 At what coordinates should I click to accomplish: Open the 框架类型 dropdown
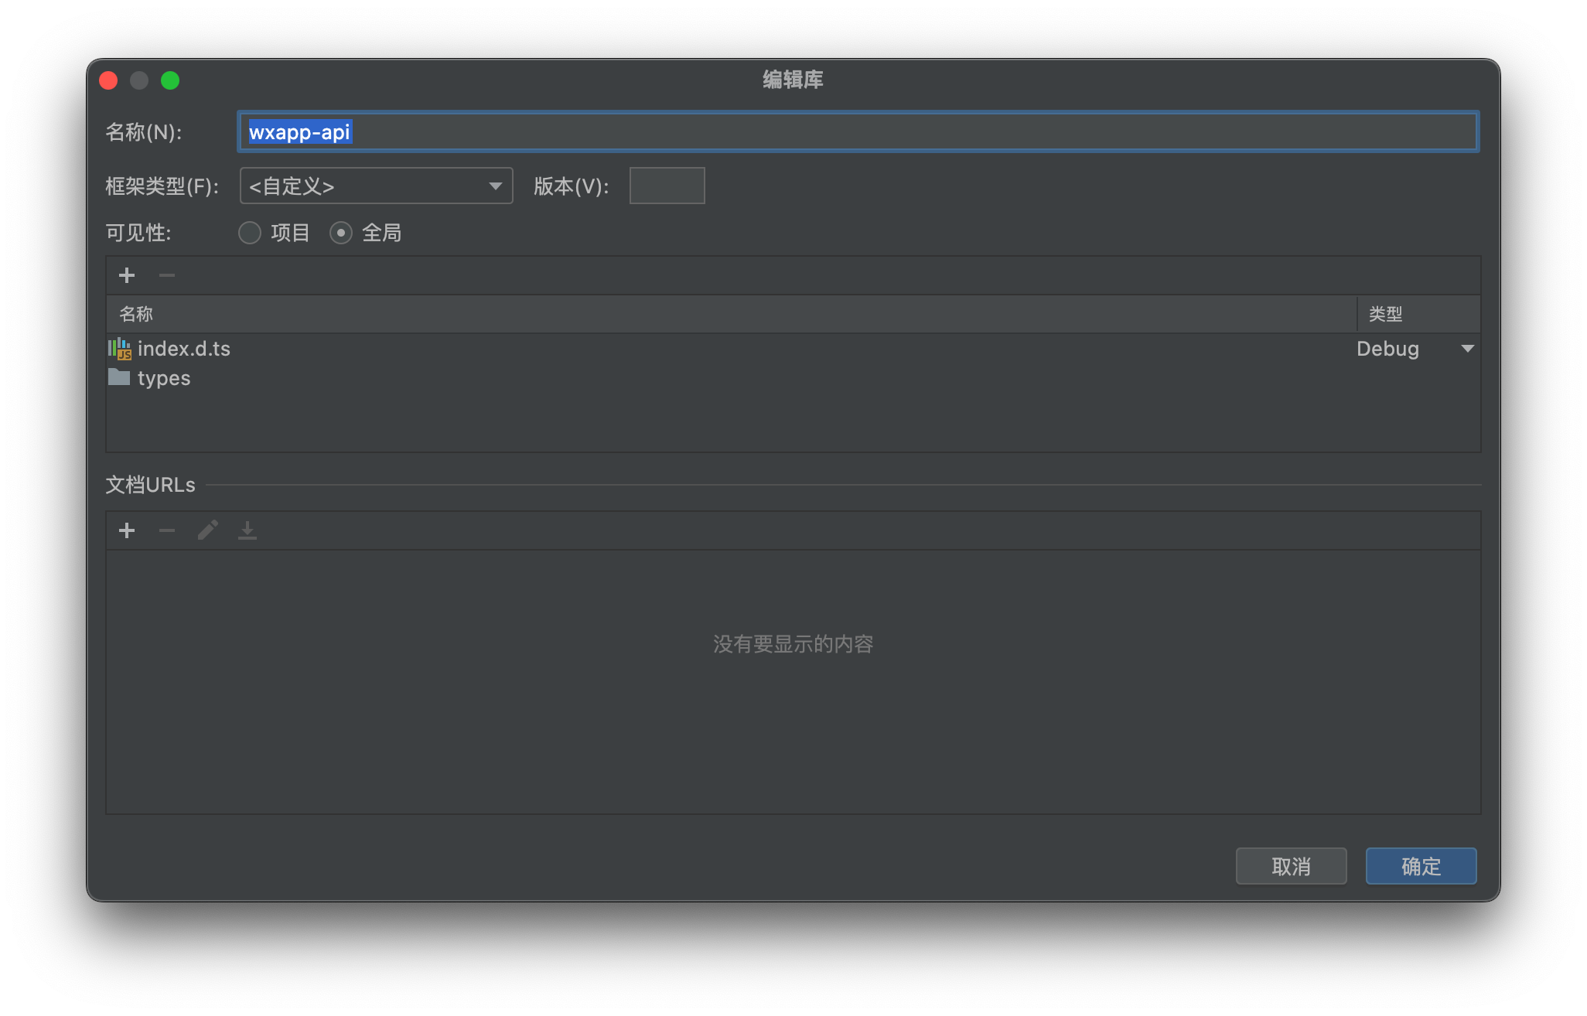[x=376, y=186]
